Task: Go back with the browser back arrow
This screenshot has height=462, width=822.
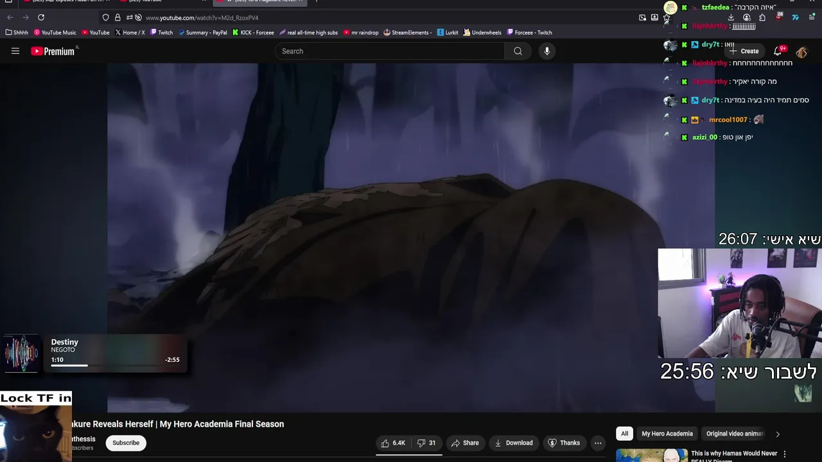Action: [10, 17]
